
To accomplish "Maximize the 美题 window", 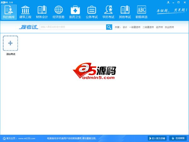I will click(179, 3).
